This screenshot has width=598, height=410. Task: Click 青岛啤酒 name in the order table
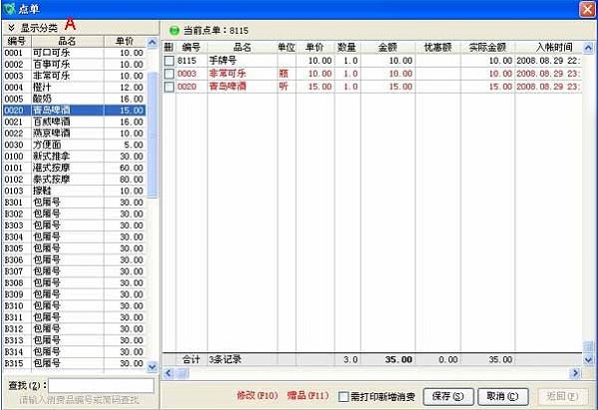click(x=227, y=87)
